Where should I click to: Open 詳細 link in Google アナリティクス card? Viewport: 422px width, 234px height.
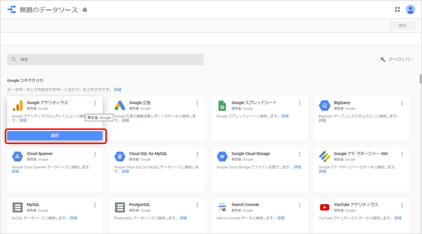(23, 120)
